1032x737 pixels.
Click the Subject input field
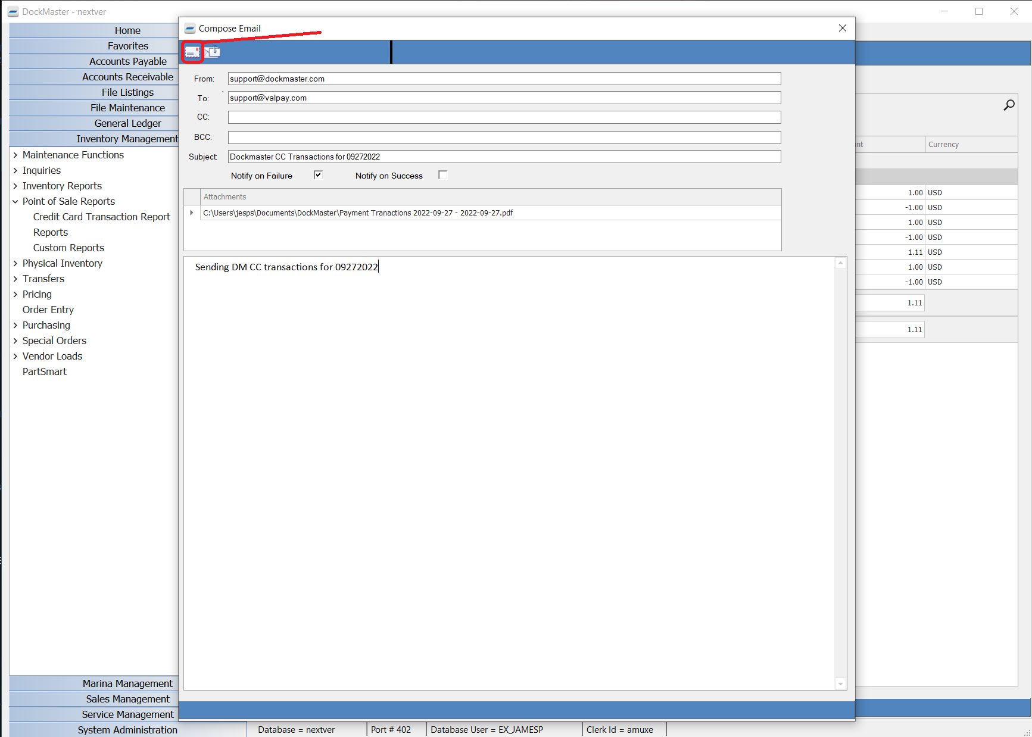pyautogui.click(x=504, y=157)
